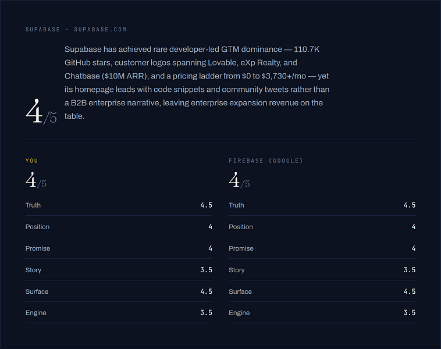Open the Engine row in YOU column
Screen dimensions: 441x349
(119, 313)
